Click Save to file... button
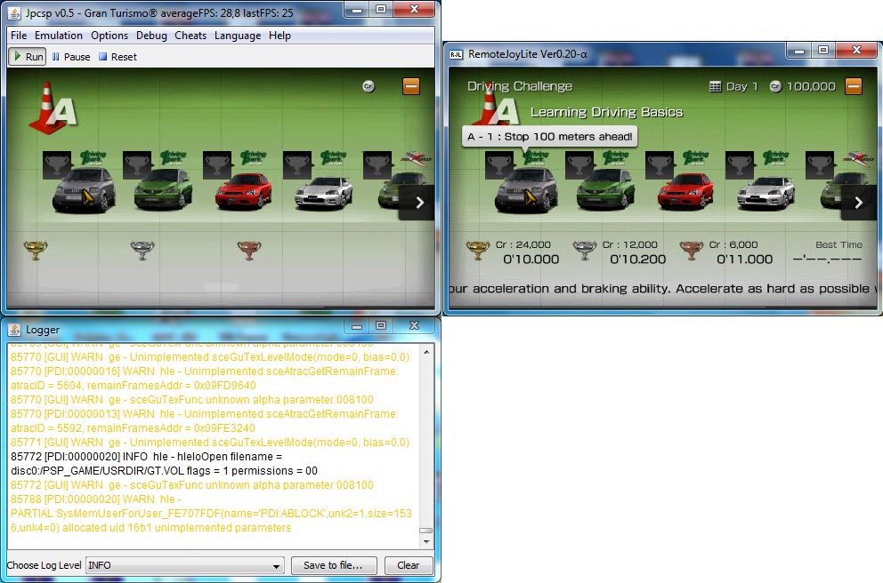Screen dimensions: 883x583 [x=333, y=565]
